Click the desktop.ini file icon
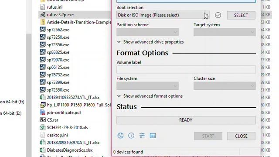The image size is (279, 157). pyautogui.click(x=43, y=135)
